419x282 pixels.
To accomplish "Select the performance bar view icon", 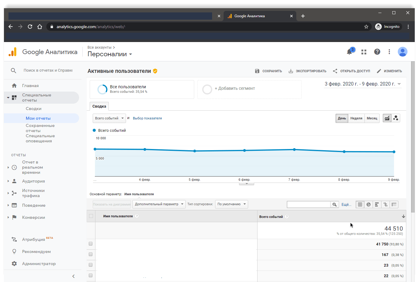I will coord(377,205).
